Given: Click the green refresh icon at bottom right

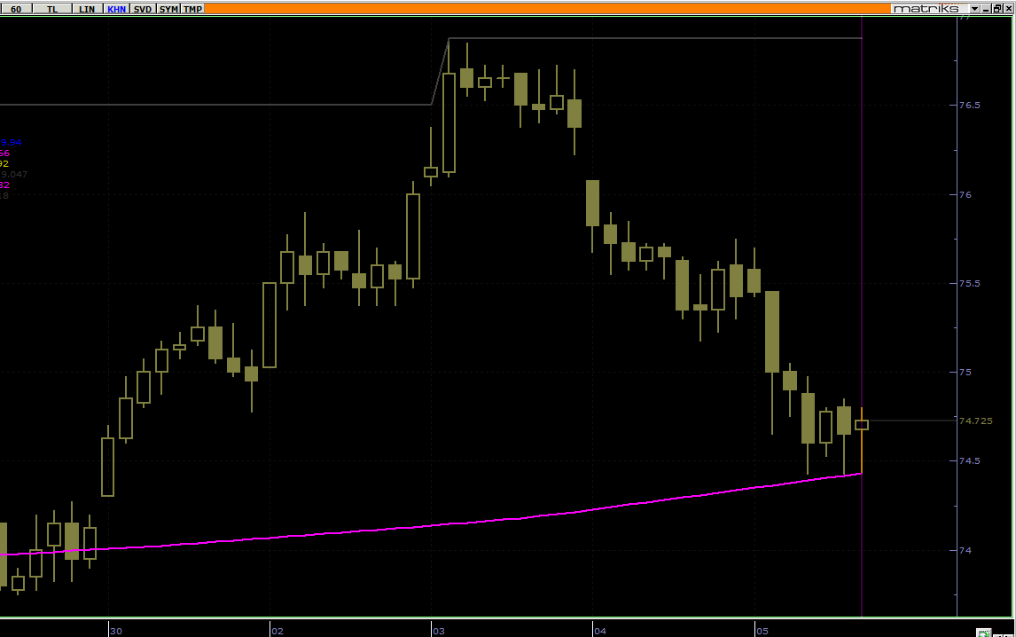Looking at the screenshot, I should coord(983,633).
